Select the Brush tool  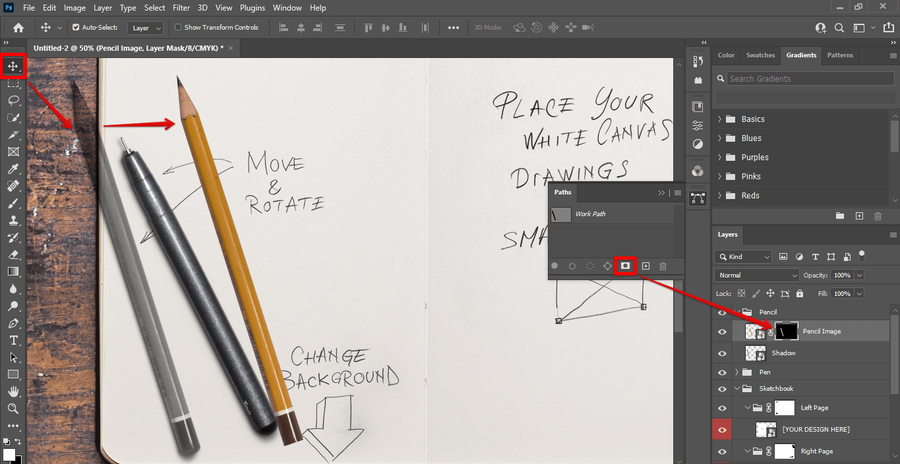(13, 203)
